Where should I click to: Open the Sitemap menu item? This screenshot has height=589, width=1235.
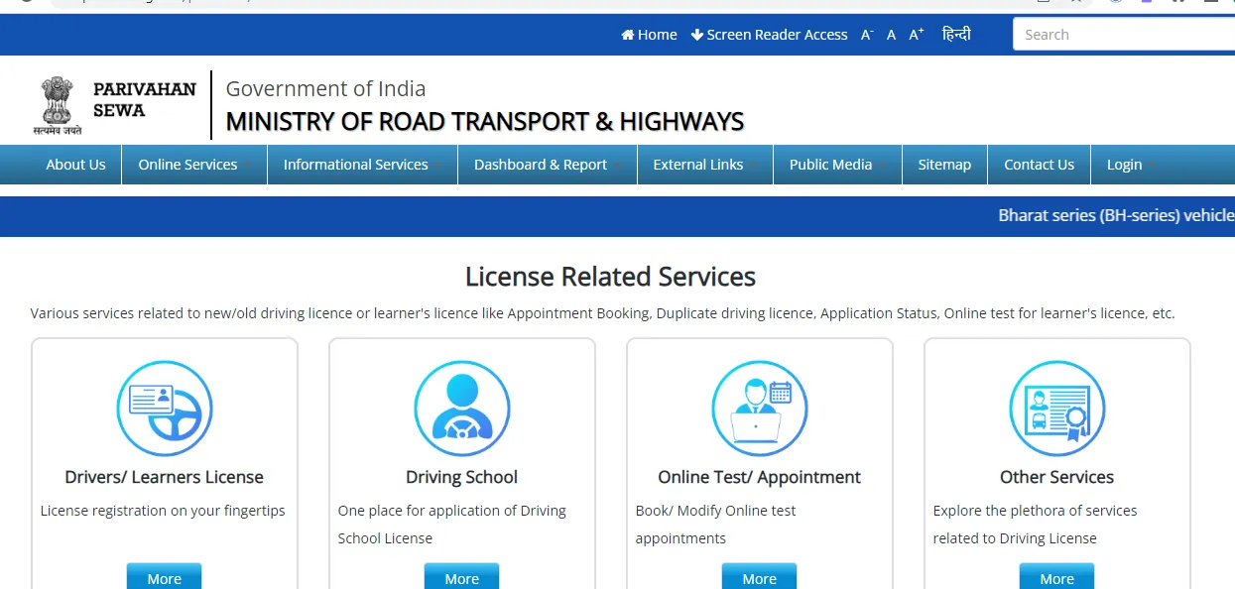(944, 165)
